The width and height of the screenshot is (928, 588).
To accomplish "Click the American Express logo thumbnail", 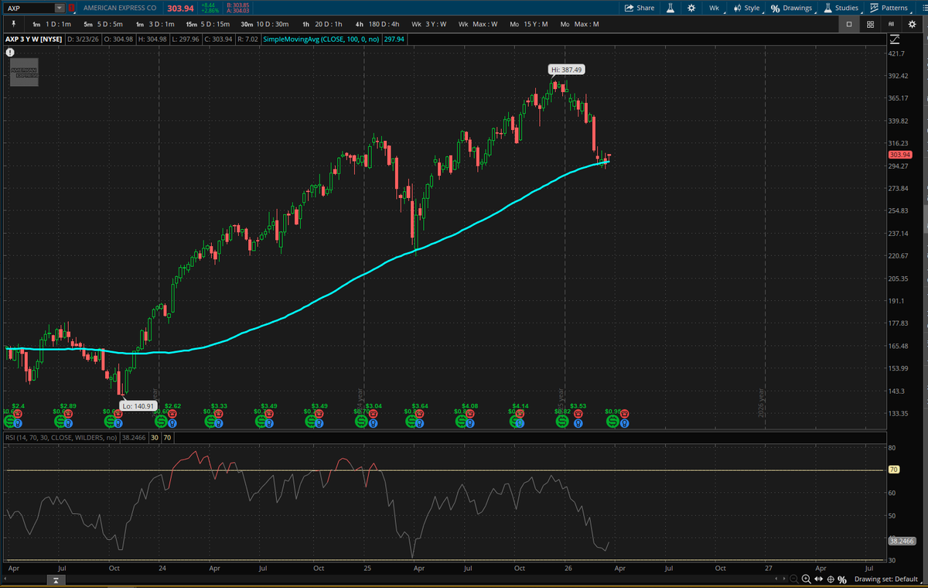I will (x=24, y=71).
